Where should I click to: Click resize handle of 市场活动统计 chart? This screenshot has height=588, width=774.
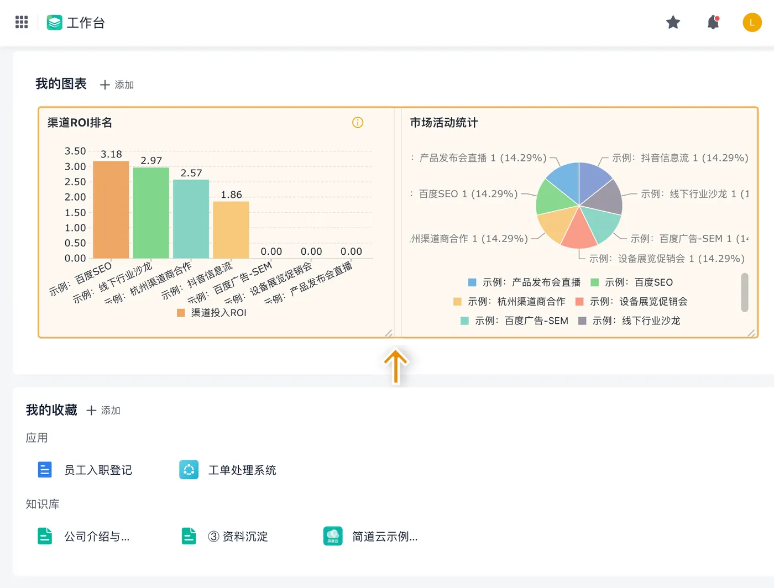pyautogui.click(x=751, y=333)
